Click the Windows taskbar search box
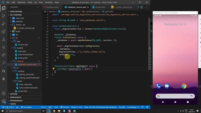The image size is (201, 113). pyautogui.click(x=23, y=111)
